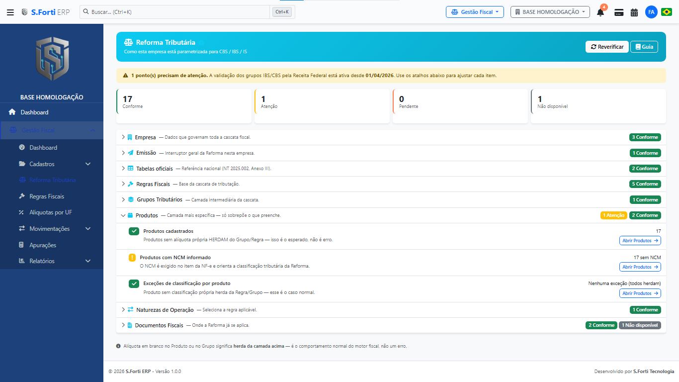Open the calendar icon in header
The image size is (679, 382).
[x=634, y=12]
